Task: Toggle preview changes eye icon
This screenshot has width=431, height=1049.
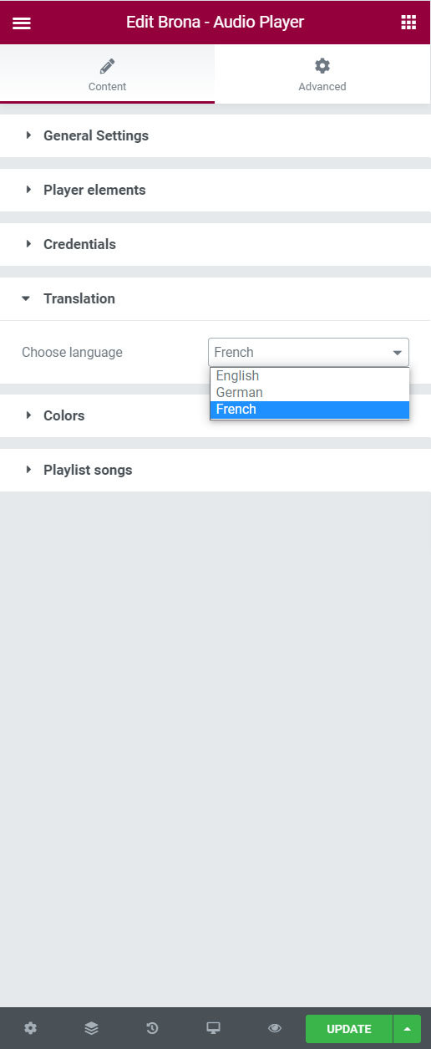Action: tap(275, 1028)
